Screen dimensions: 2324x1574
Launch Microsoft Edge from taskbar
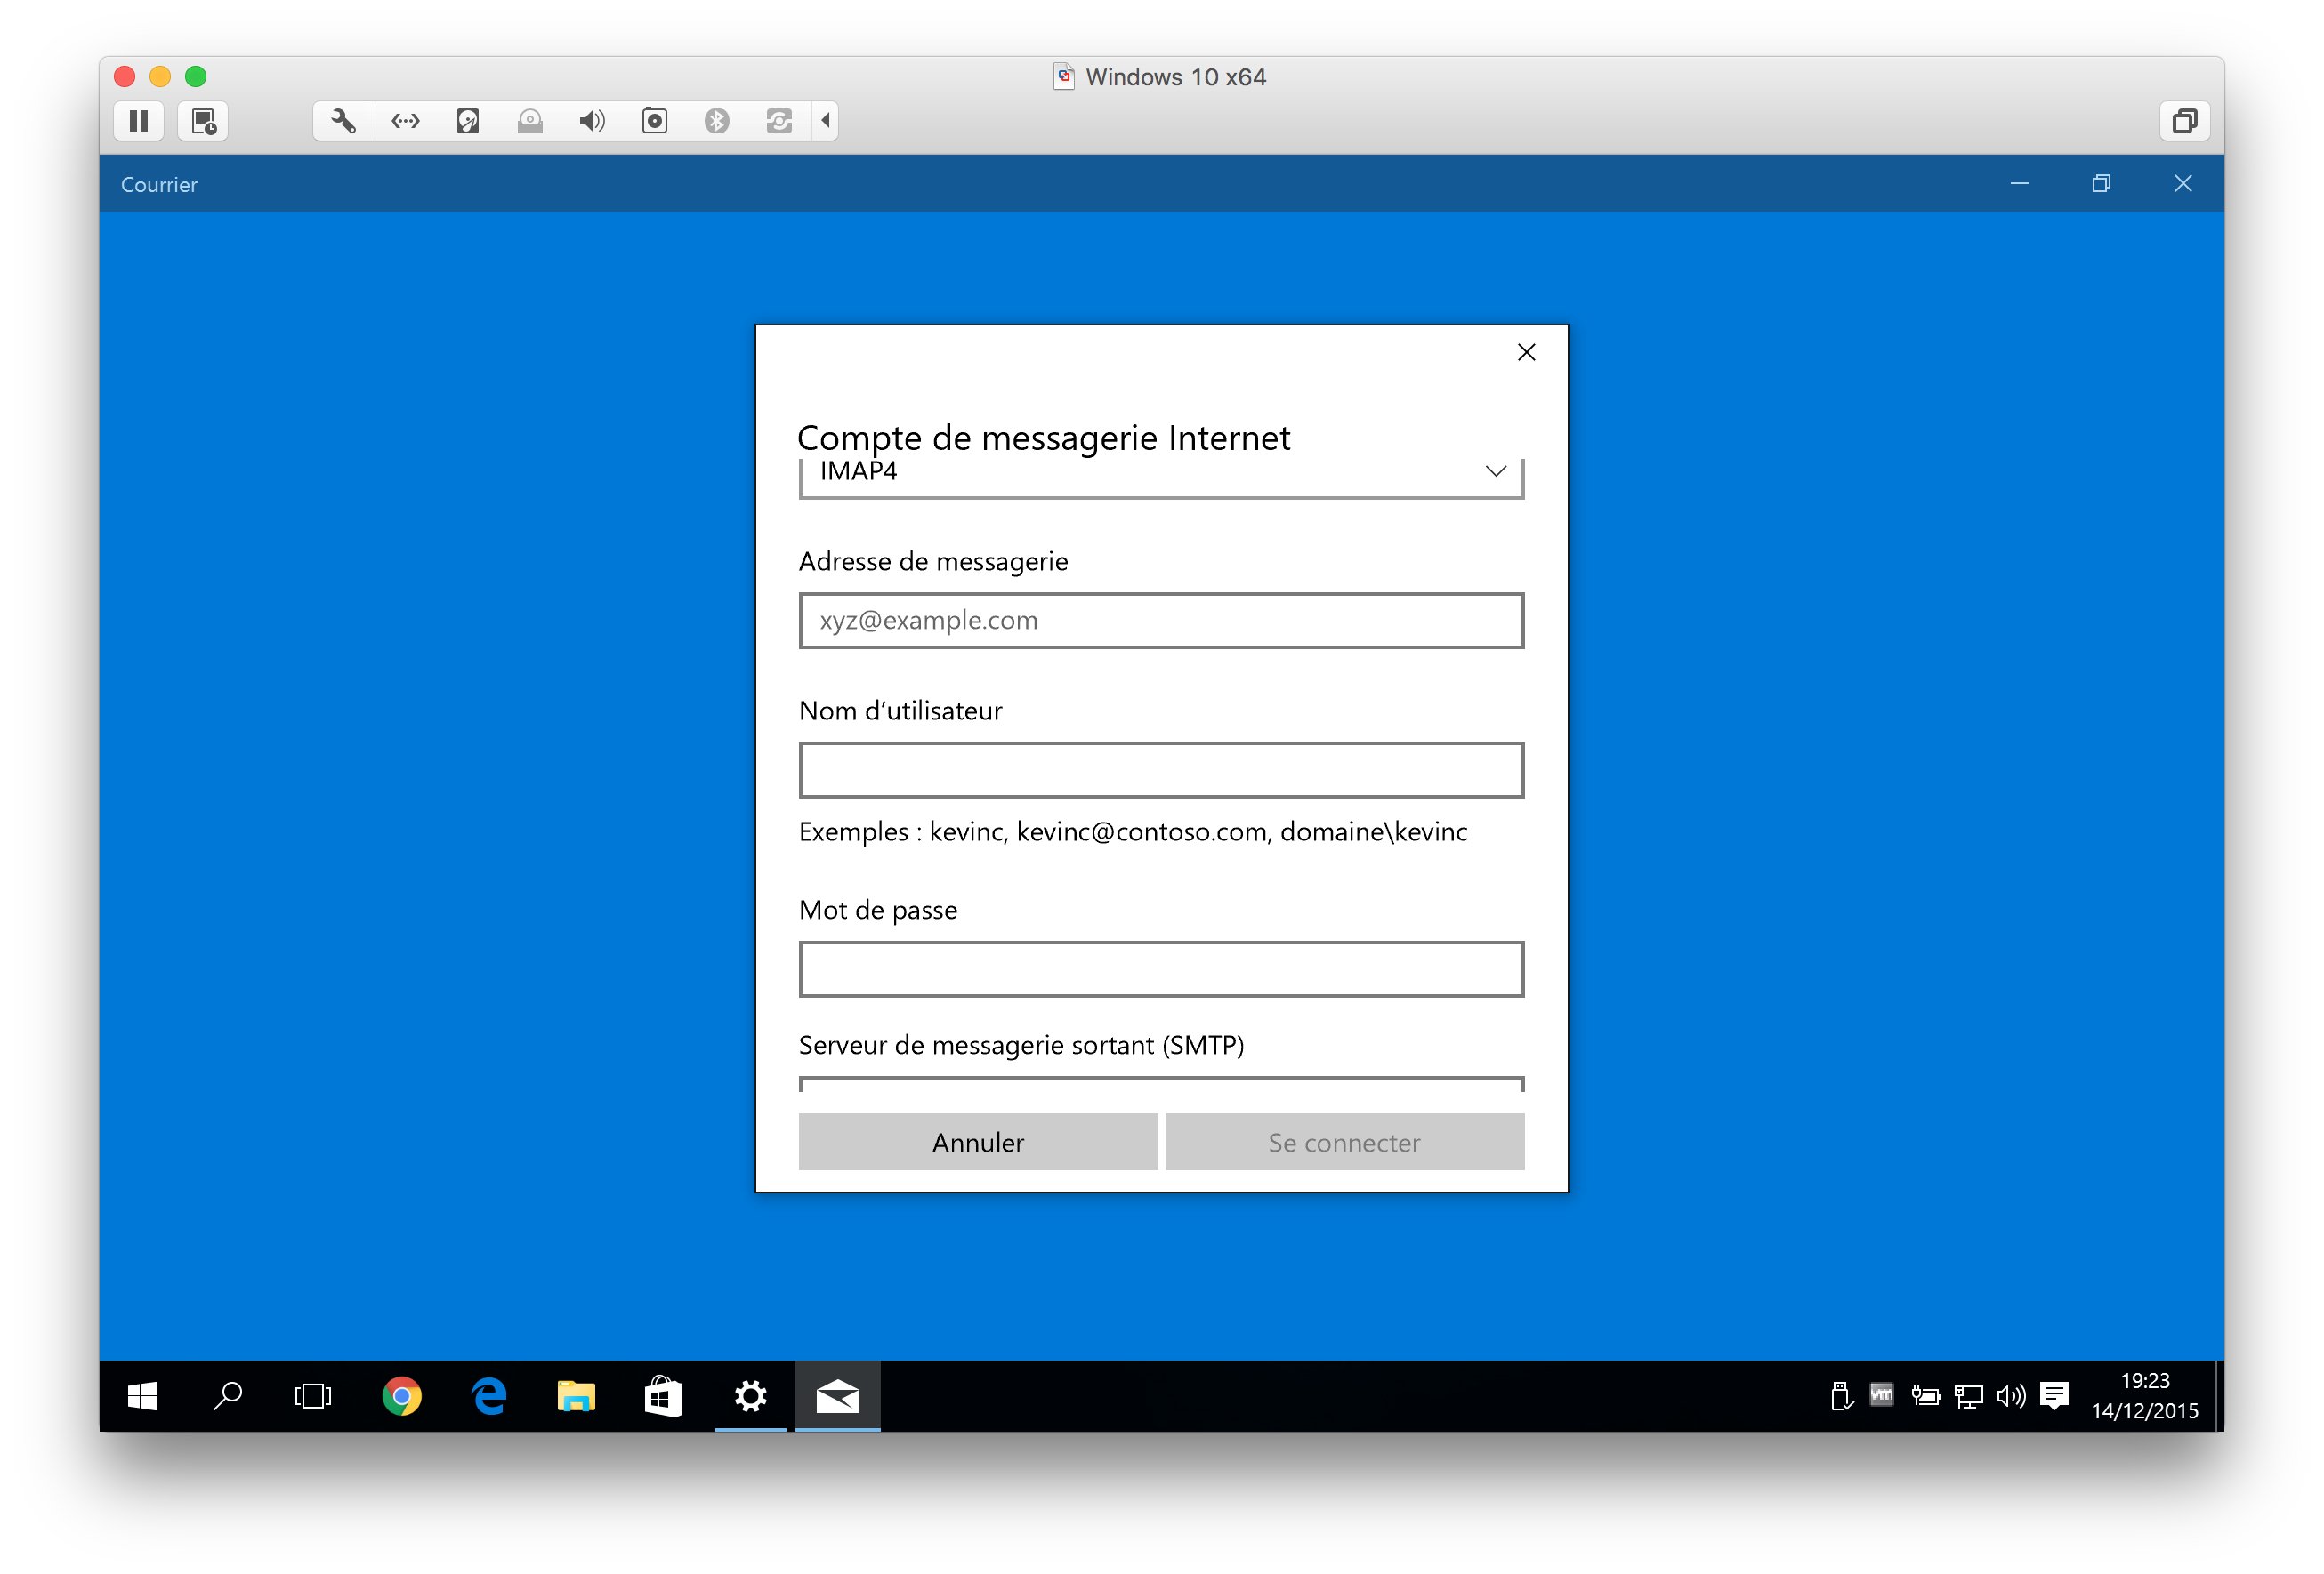(x=489, y=1396)
